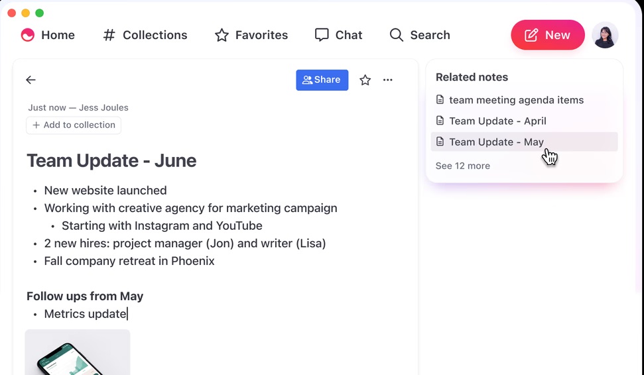Click the creative agency marketing campaign line
Screen dimensions: 644x375
190,208
